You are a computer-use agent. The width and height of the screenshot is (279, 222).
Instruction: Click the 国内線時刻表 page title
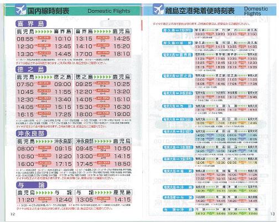click(49, 11)
